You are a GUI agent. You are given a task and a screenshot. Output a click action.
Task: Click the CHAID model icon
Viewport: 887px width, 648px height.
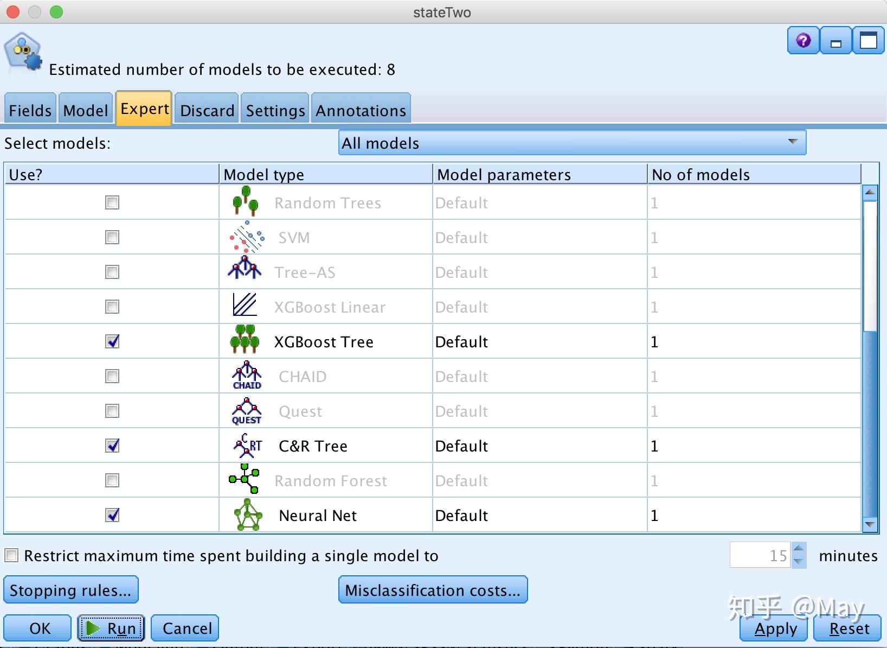tap(246, 376)
